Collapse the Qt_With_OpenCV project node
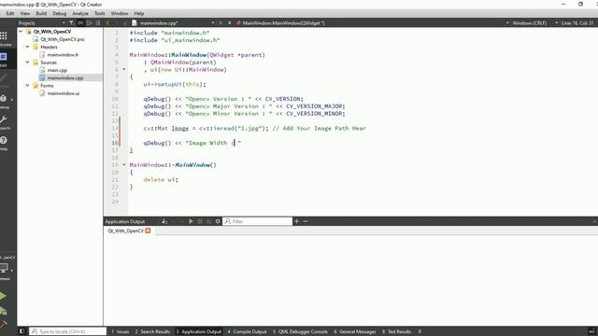Image resolution: width=598 pixels, height=336 pixels. (x=21, y=31)
